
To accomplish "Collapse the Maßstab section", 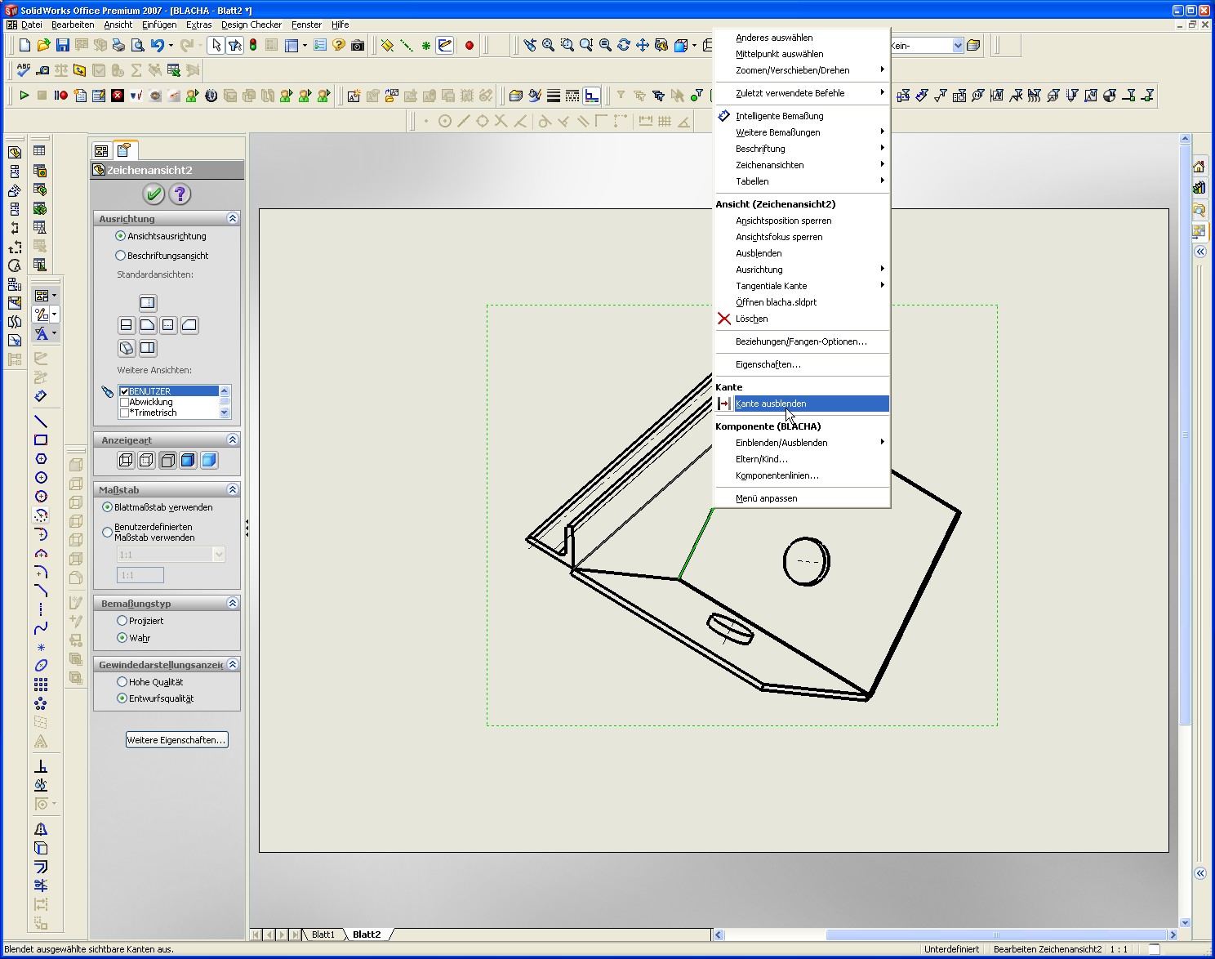I will click(233, 490).
